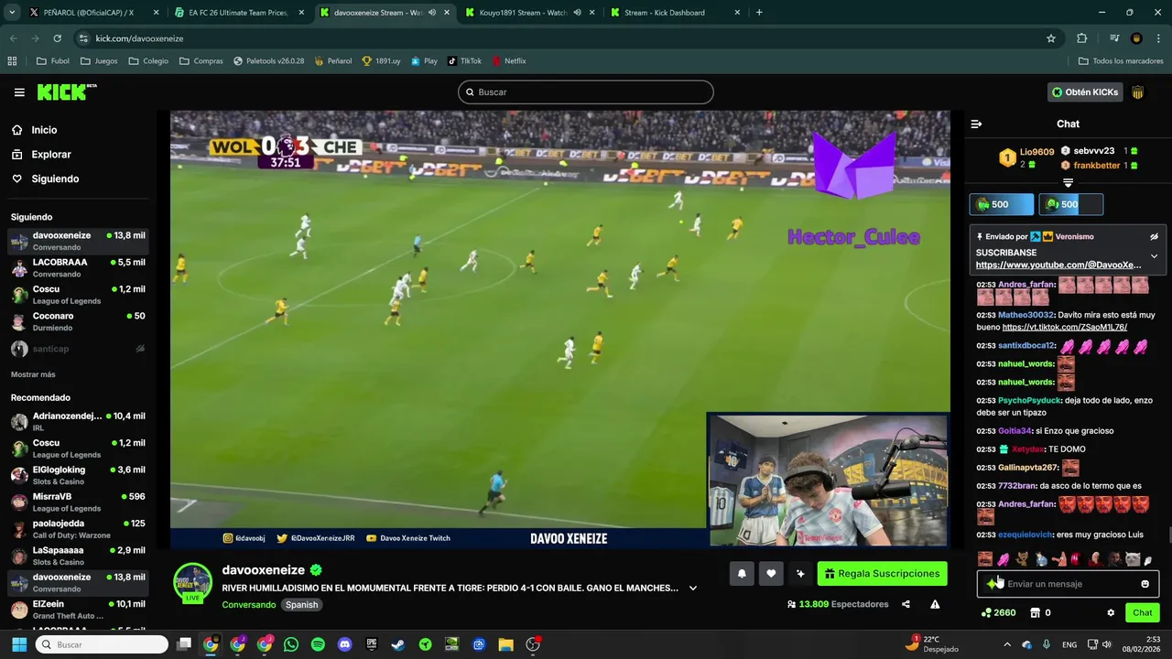Open the Kick hamburger sidebar menu
This screenshot has width=1172, height=659.
click(19, 92)
